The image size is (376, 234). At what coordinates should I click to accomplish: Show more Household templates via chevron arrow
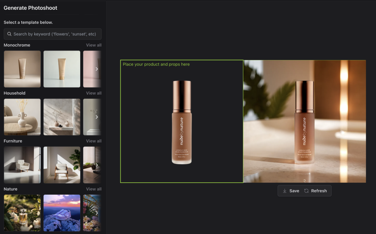(x=97, y=117)
